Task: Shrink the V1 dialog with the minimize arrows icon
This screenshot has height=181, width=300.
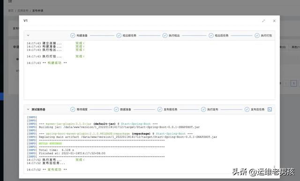Action: pyautogui.click(x=263, y=21)
